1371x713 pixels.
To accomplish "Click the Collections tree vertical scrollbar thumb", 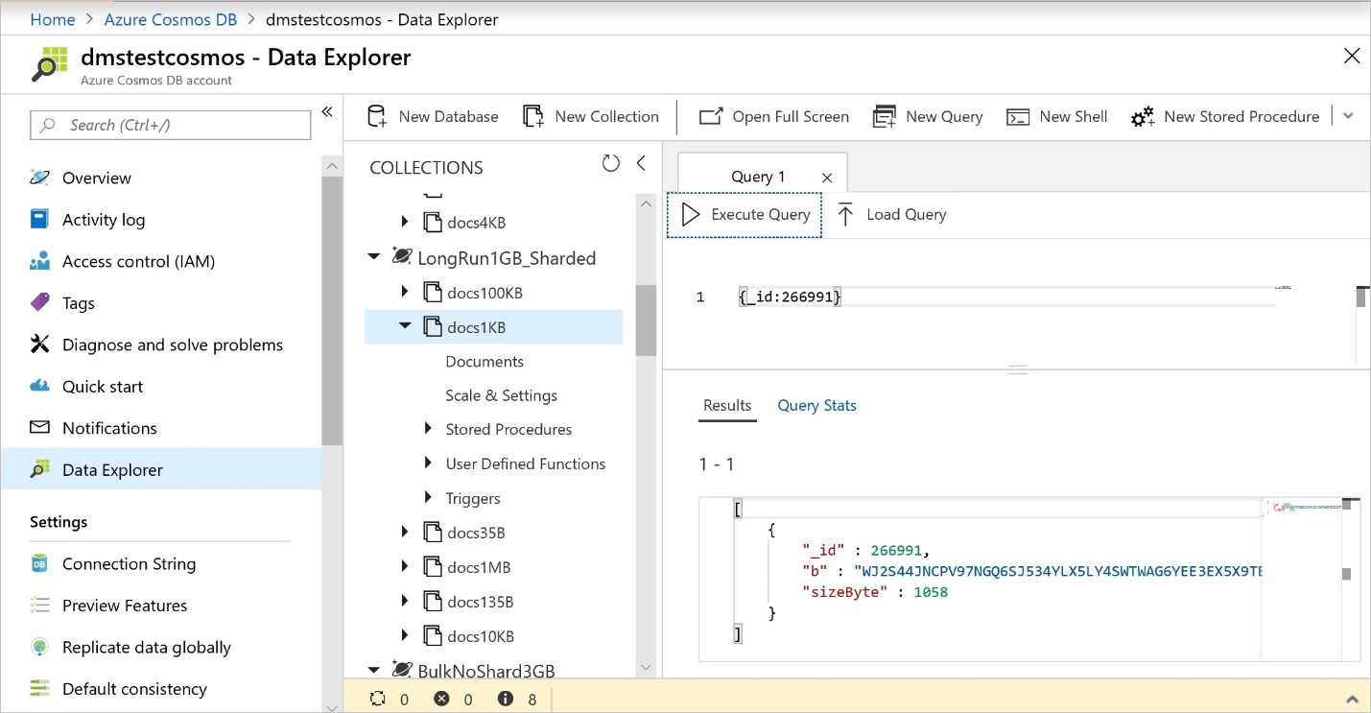I will coord(646,321).
